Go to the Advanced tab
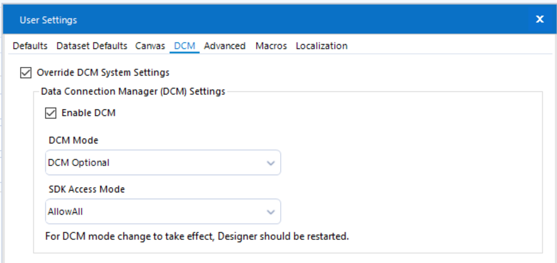 coord(225,46)
